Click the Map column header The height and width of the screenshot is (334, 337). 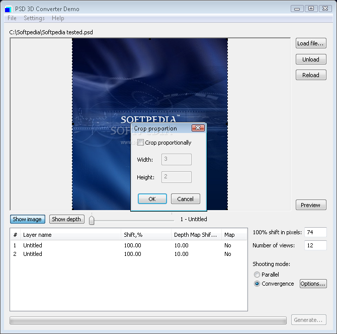pos(234,235)
